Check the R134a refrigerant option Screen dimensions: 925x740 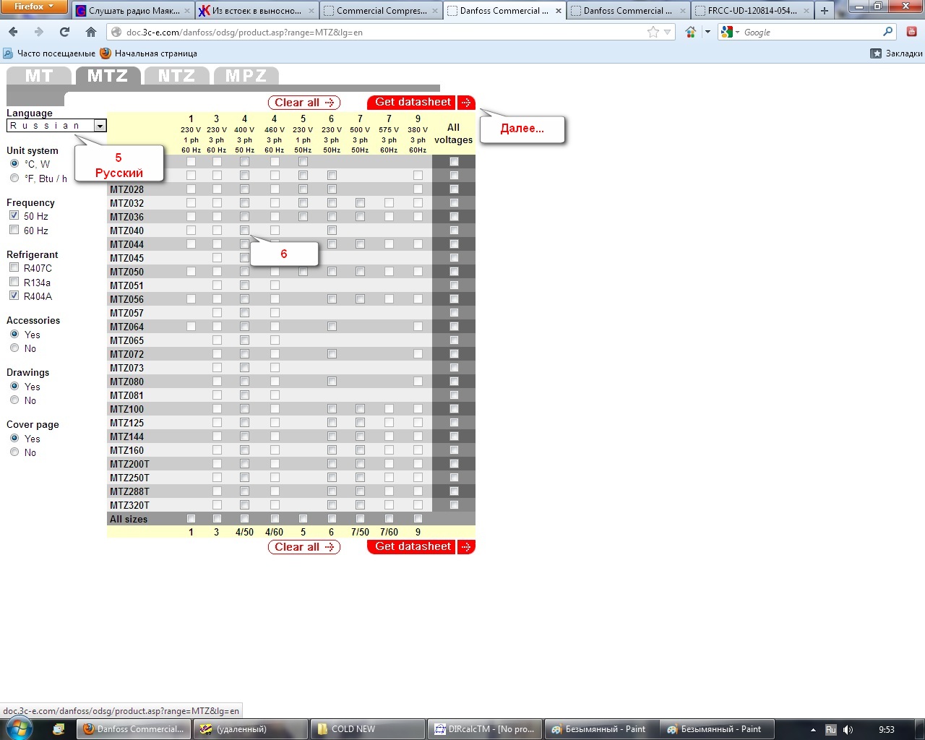pyautogui.click(x=14, y=282)
